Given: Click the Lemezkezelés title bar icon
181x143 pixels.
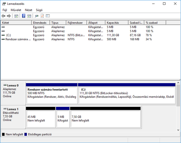Looking at the screenshot, I should (x=4, y=4).
